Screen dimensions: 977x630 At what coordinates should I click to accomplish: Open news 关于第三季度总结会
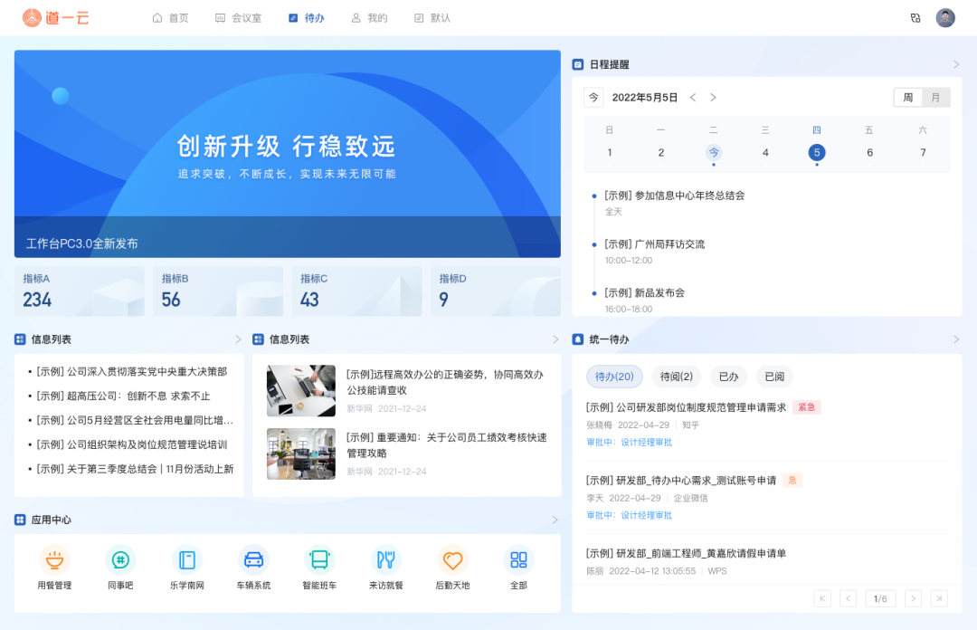[x=135, y=469]
